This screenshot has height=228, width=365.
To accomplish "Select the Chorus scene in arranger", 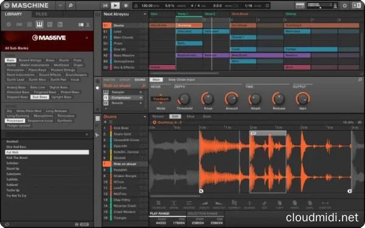I will (x=291, y=14).
